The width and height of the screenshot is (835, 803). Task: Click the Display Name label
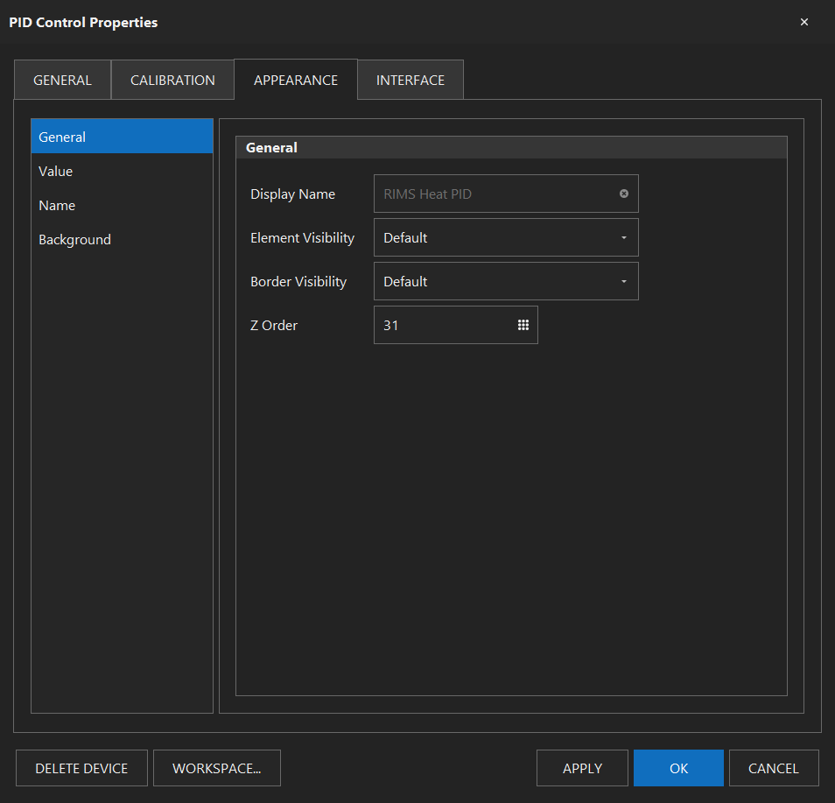tap(293, 194)
